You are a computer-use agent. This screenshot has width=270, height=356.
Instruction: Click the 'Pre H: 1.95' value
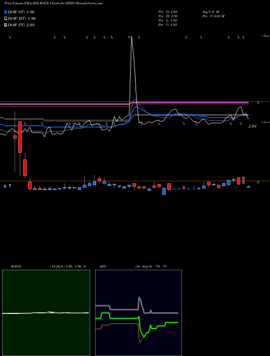(x=168, y=16)
